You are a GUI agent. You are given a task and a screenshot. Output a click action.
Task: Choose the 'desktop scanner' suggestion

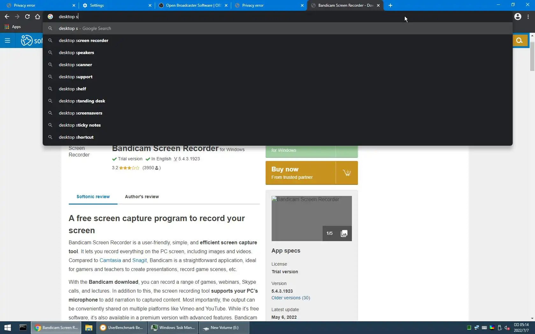point(278,65)
